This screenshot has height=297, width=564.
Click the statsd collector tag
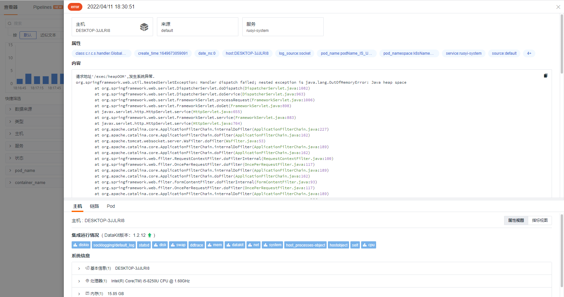[144, 245]
